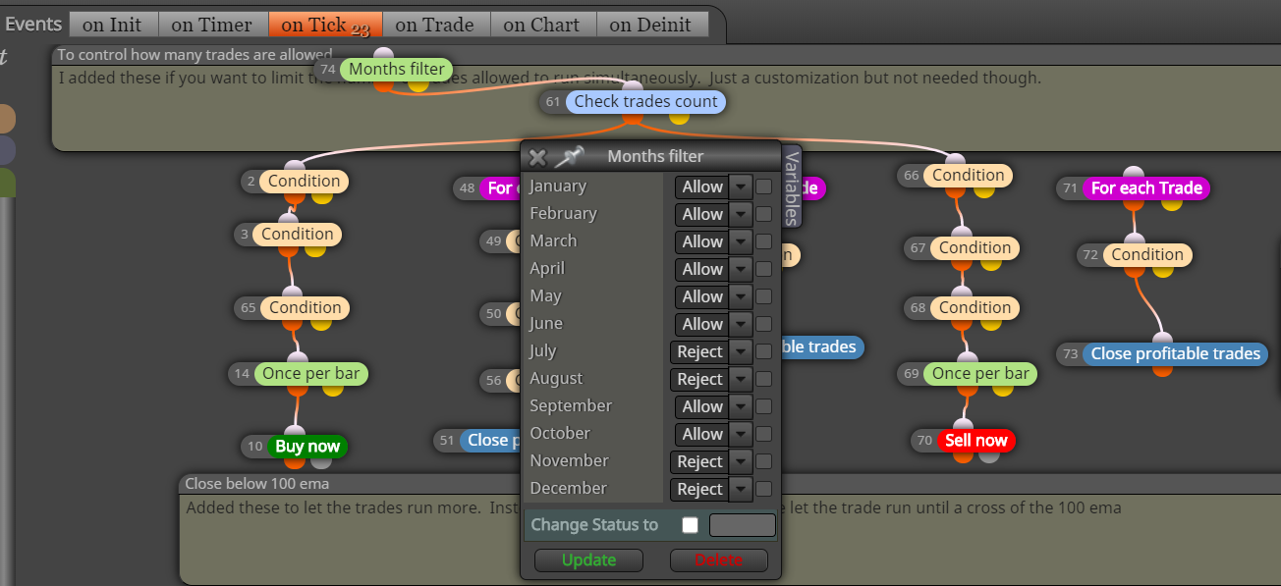Click the Change Status value field
Screen dimensions: 1281x586
point(743,525)
